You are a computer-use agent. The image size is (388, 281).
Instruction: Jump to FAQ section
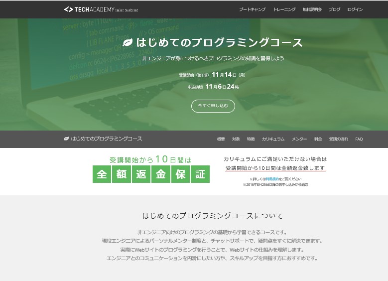tap(359, 139)
